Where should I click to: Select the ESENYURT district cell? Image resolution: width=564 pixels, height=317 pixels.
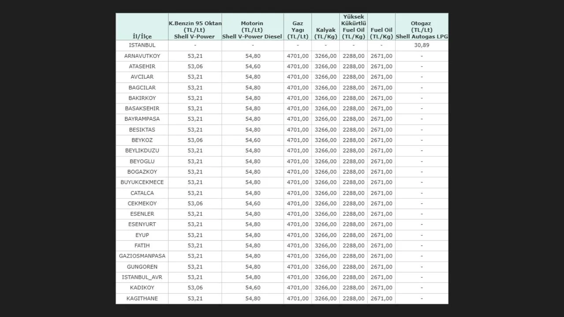tap(142, 224)
